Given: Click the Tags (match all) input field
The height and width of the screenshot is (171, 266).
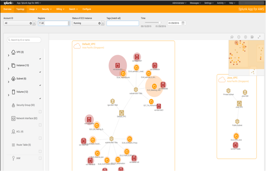Looking at the screenshot, I should click(123, 23).
